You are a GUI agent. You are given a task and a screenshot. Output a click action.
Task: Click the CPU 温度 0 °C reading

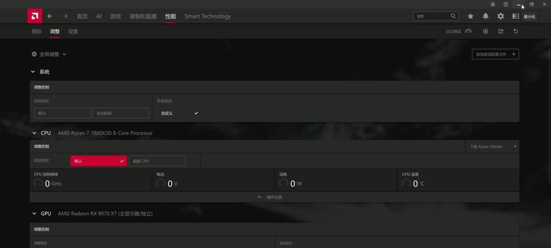coord(413,184)
